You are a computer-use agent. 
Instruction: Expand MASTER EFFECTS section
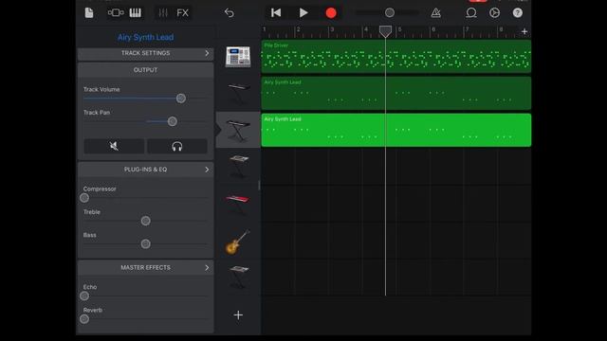(145, 267)
